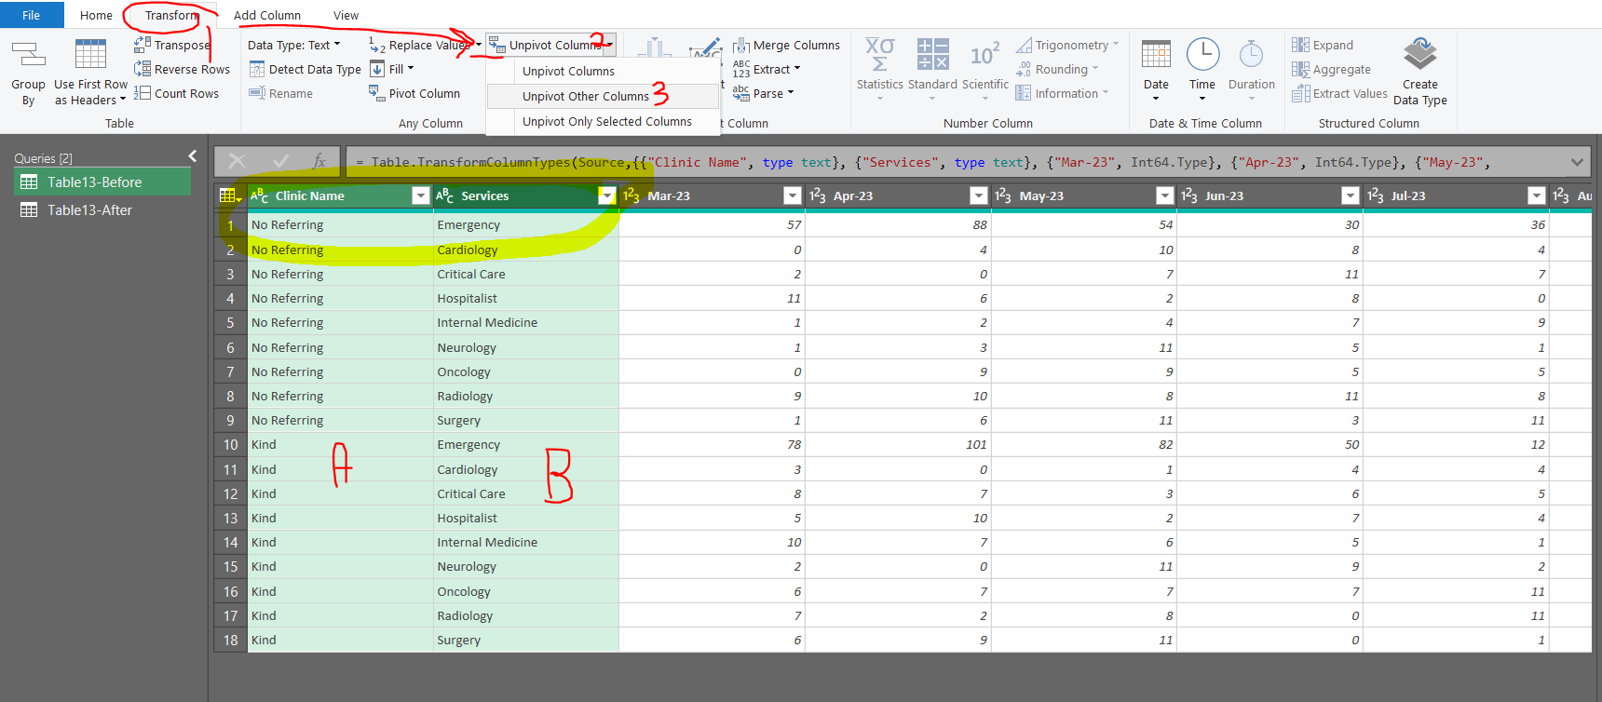This screenshot has height=702, width=1602.
Task: Click Use First Row as Headers icon
Action: click(x=90, y=55)
